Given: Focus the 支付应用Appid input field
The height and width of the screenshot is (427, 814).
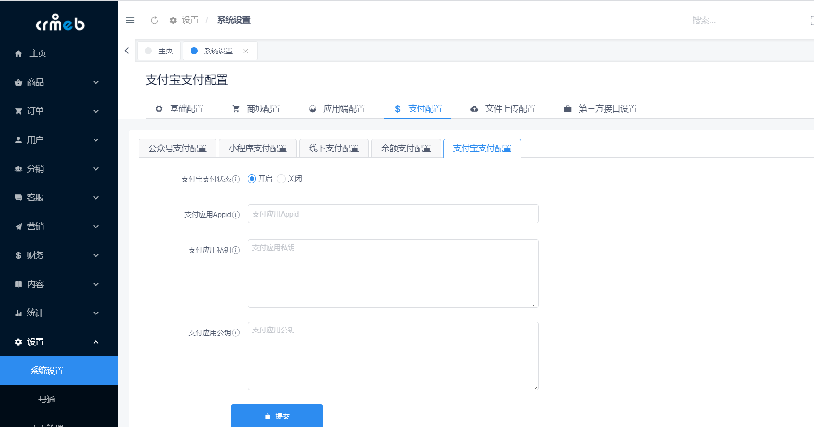Looking at the screenshot, I should pyautogui.click(x=393, y=214).
